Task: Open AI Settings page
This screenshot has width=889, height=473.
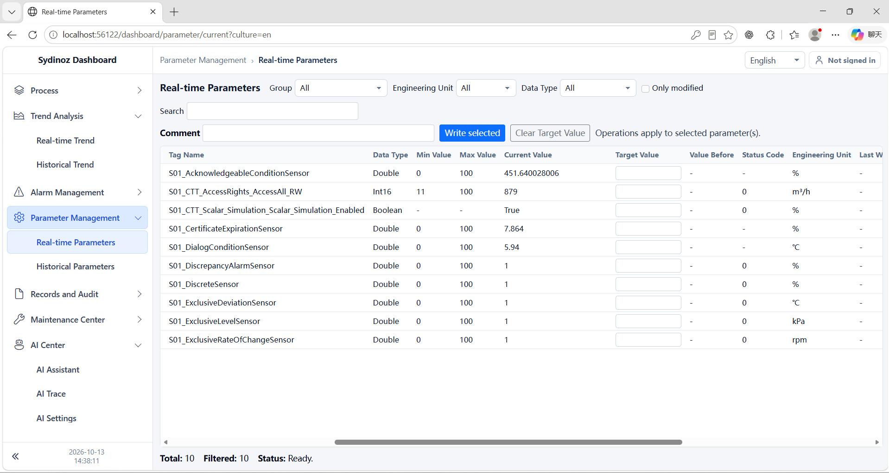Action: click(57, 418)
